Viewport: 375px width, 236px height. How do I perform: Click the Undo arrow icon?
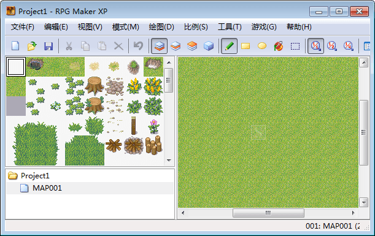138,45
